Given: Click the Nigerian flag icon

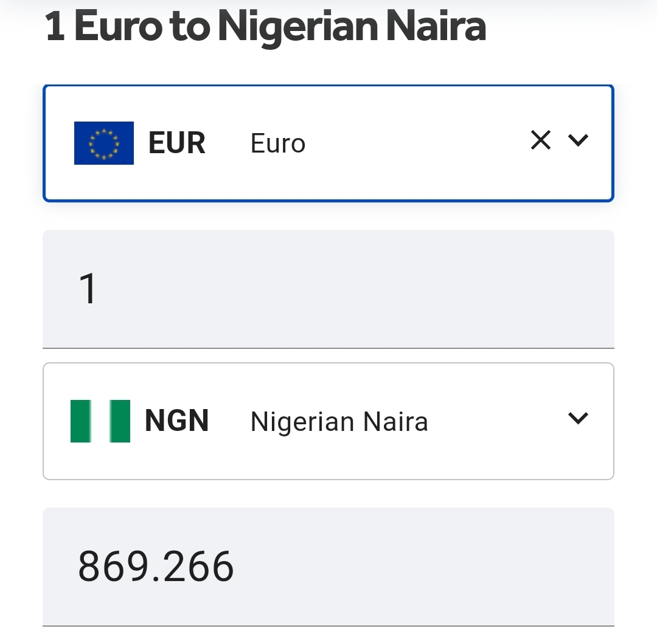Looking at the screenshot, I should (100, 421).
